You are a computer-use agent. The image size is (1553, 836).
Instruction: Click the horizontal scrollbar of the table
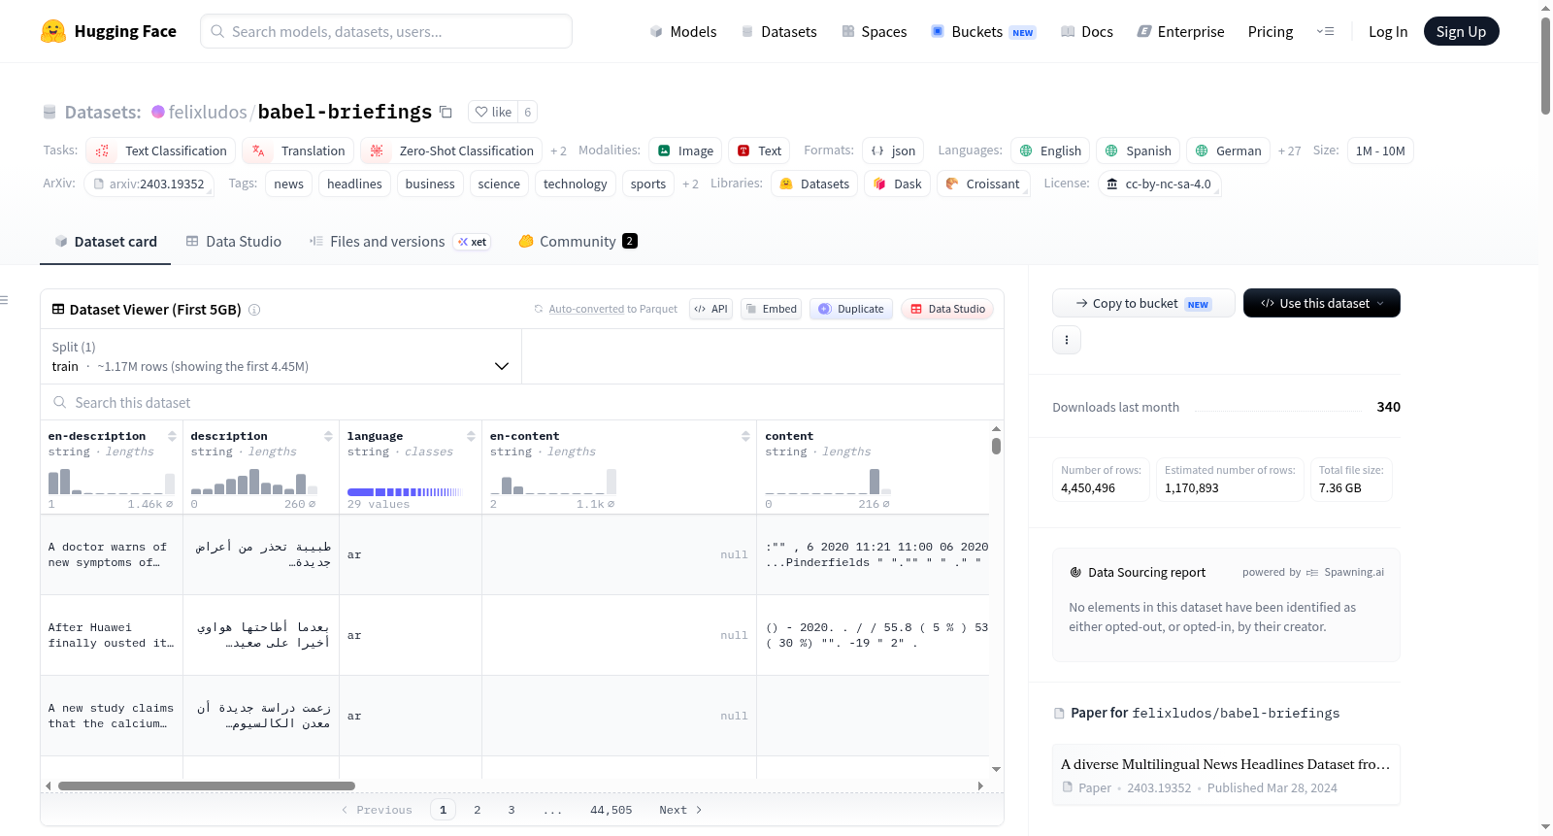click(207, 786)
